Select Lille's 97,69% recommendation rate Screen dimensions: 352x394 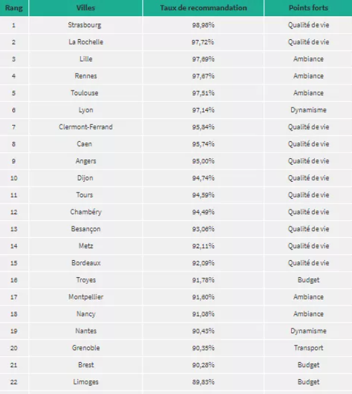click(203, 59)
